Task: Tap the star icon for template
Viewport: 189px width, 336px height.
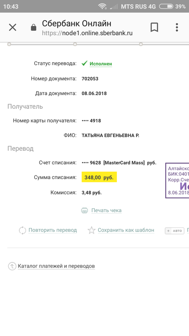Action: coord(92,230)
